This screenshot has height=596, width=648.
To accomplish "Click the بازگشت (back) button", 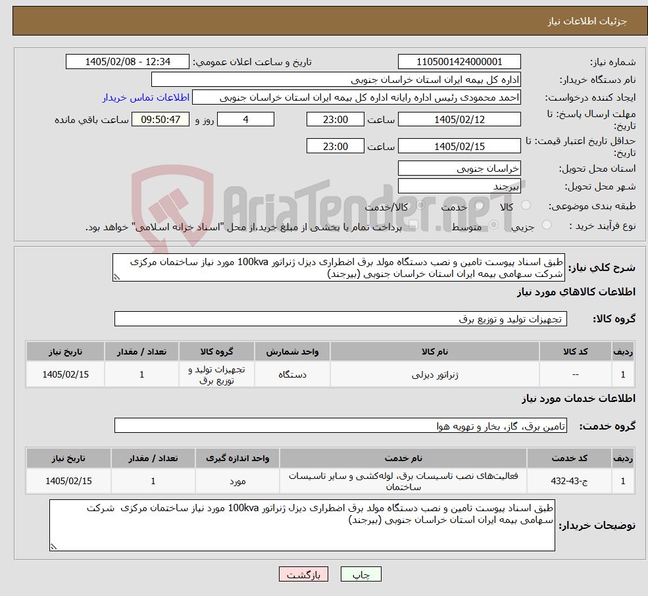I will click(303, 574).
